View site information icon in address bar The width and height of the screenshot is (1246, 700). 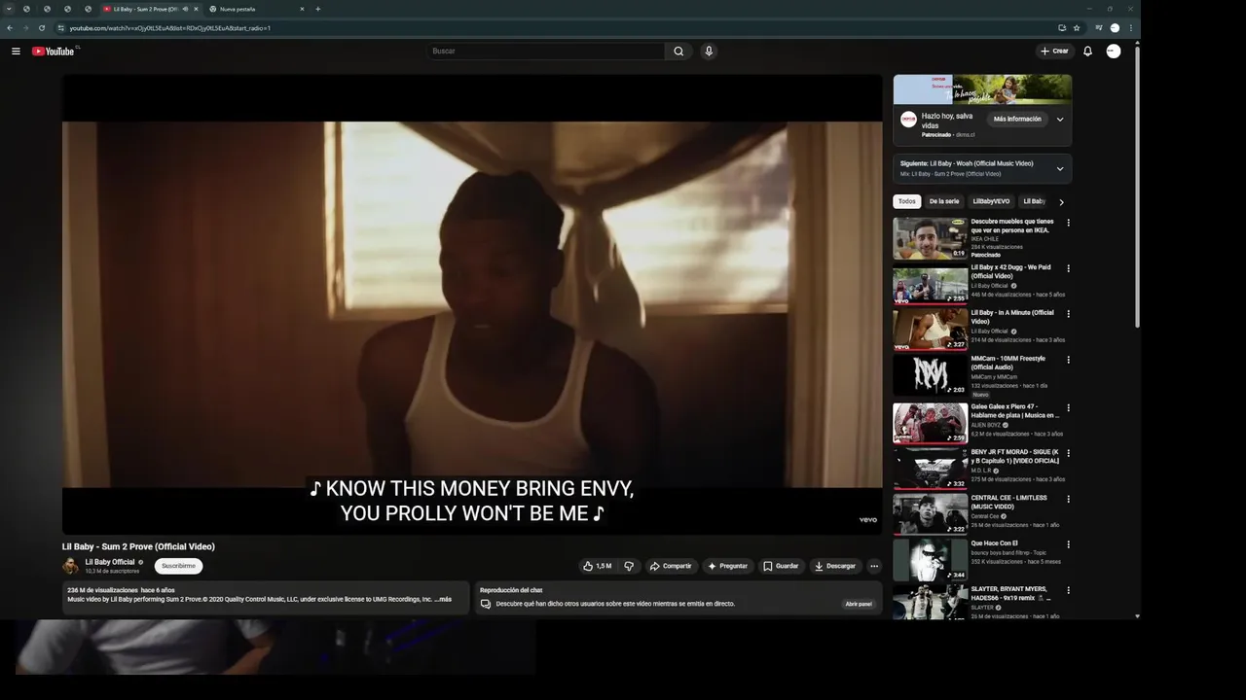click(x=60, y=28)
